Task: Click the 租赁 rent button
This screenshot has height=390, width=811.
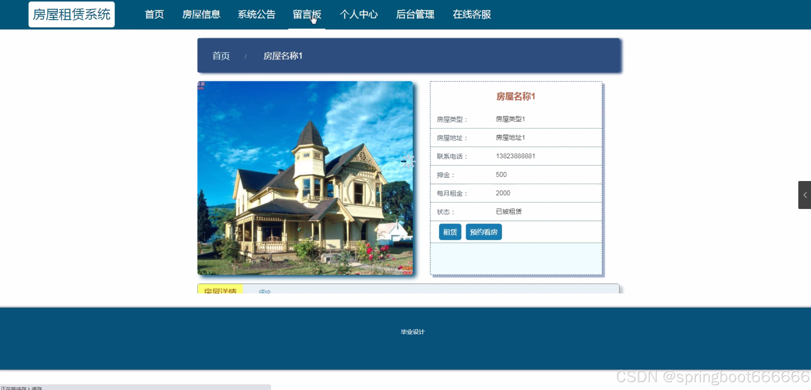Action: coord(450,232)
